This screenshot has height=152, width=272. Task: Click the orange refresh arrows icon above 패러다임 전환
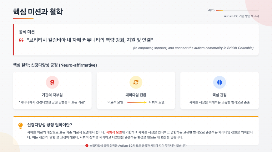136,82
